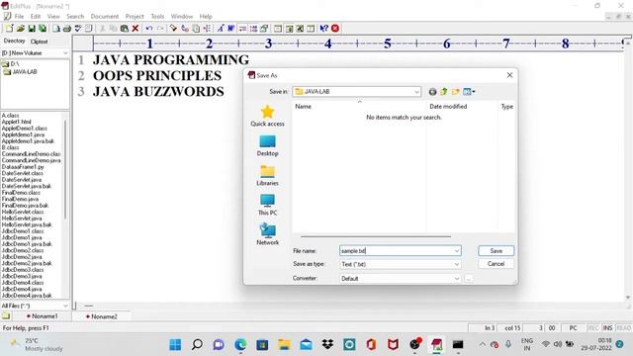The width and height of the screenshot is (633, 356).
Task: Click the Cancel button in dialog
Action: coord(496,264)
